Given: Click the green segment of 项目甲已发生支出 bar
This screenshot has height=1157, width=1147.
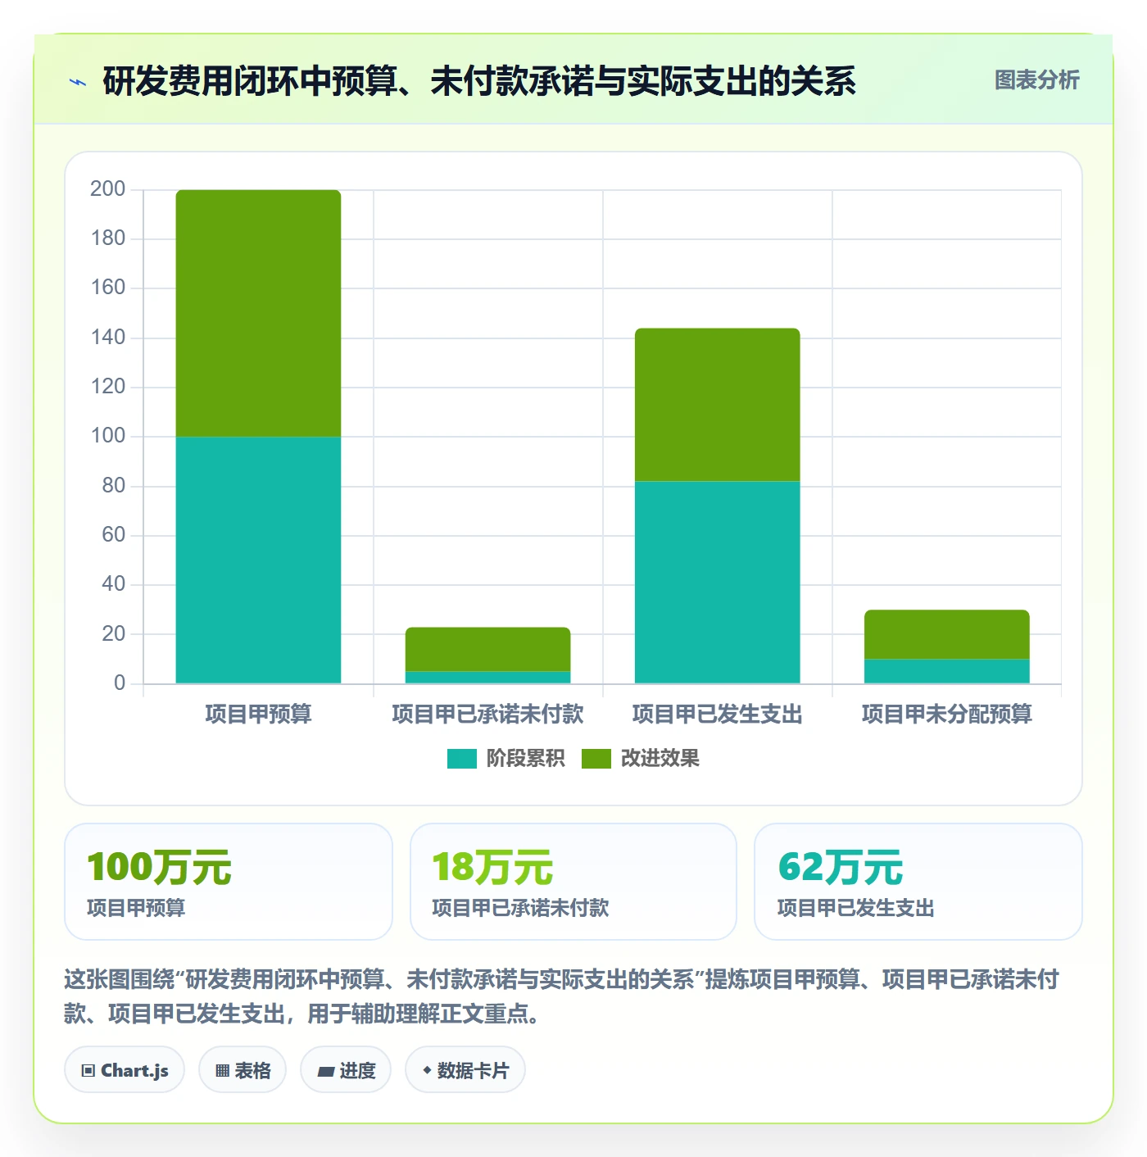Looking at the screenshot, I should 717,405.
